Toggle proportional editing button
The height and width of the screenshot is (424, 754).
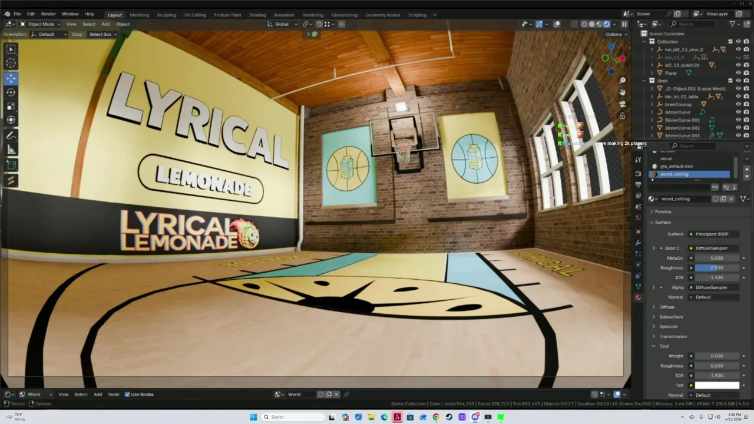(342, 24)
